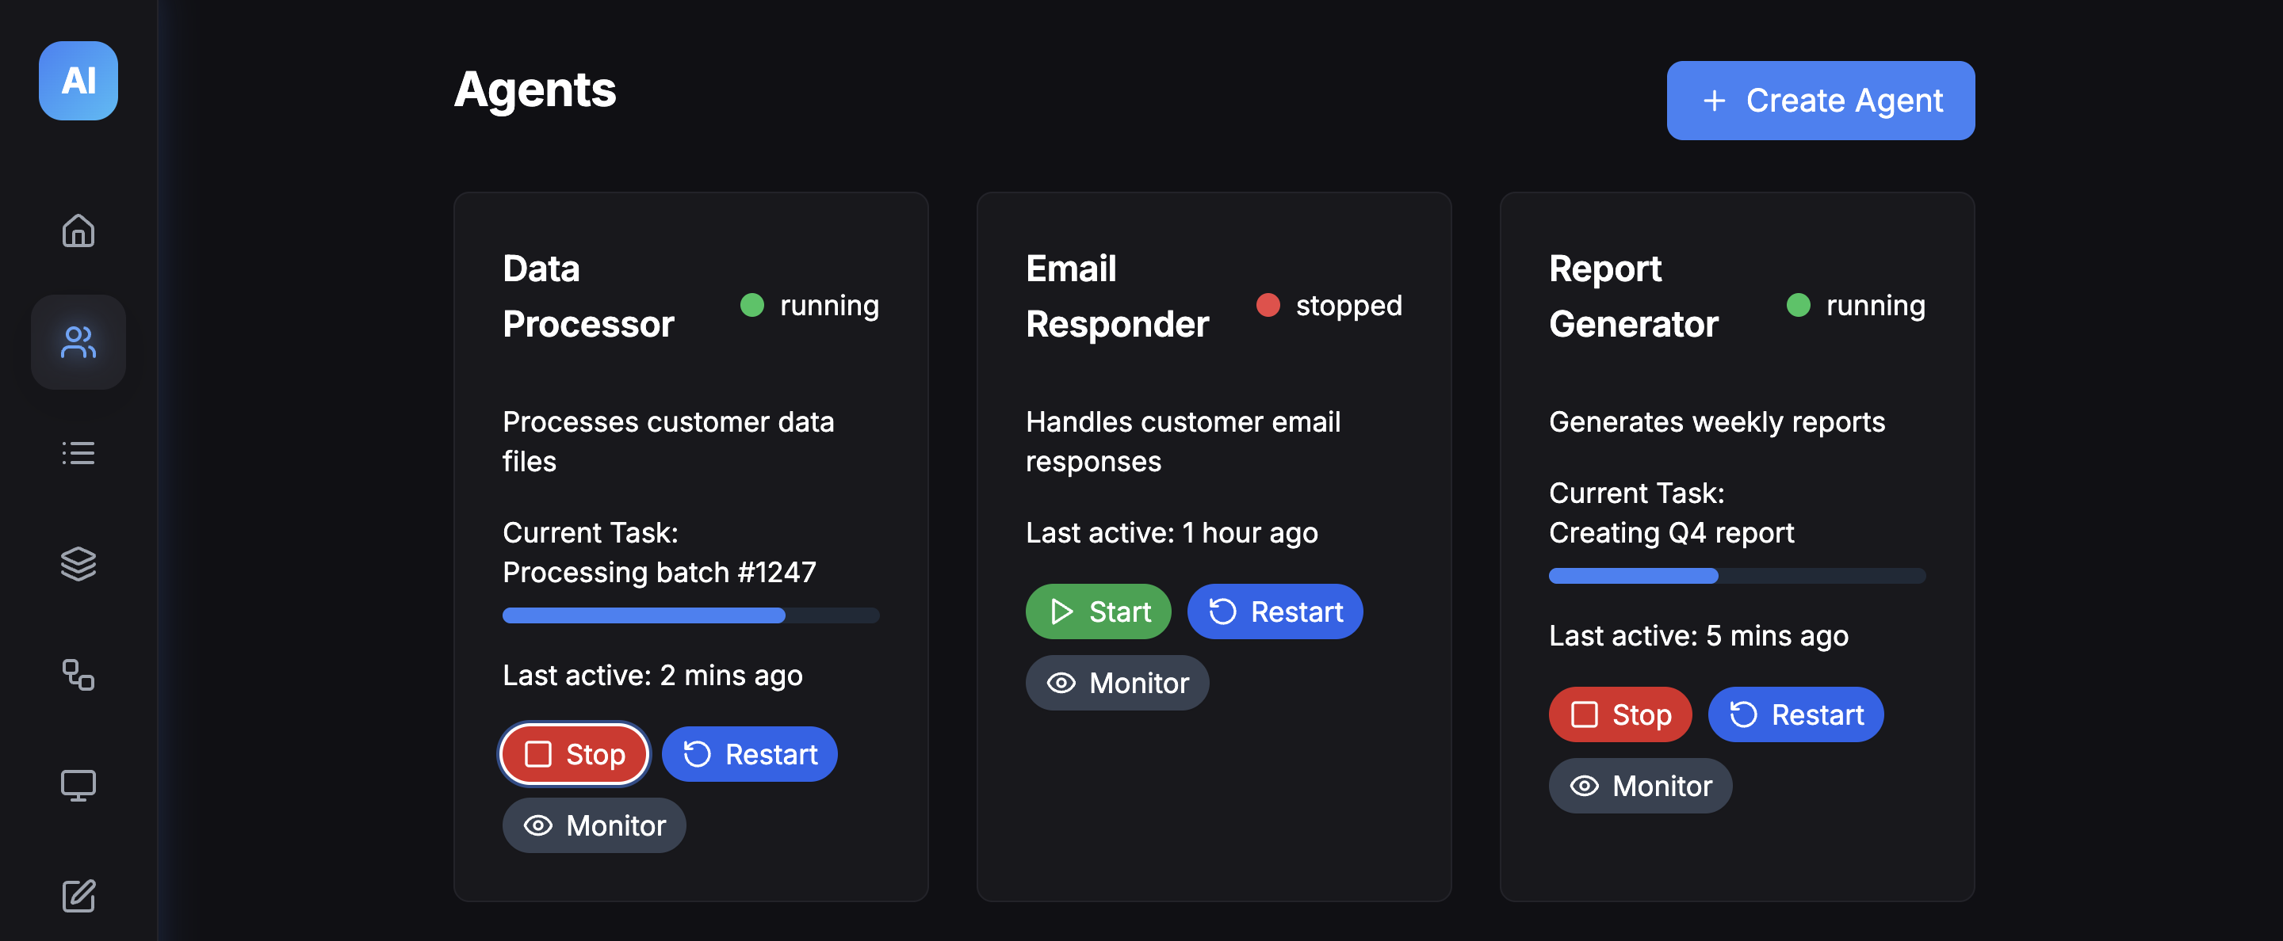Restart the Report Generator agent
The image size is (2283, 941).
[x=1795, y=714]
